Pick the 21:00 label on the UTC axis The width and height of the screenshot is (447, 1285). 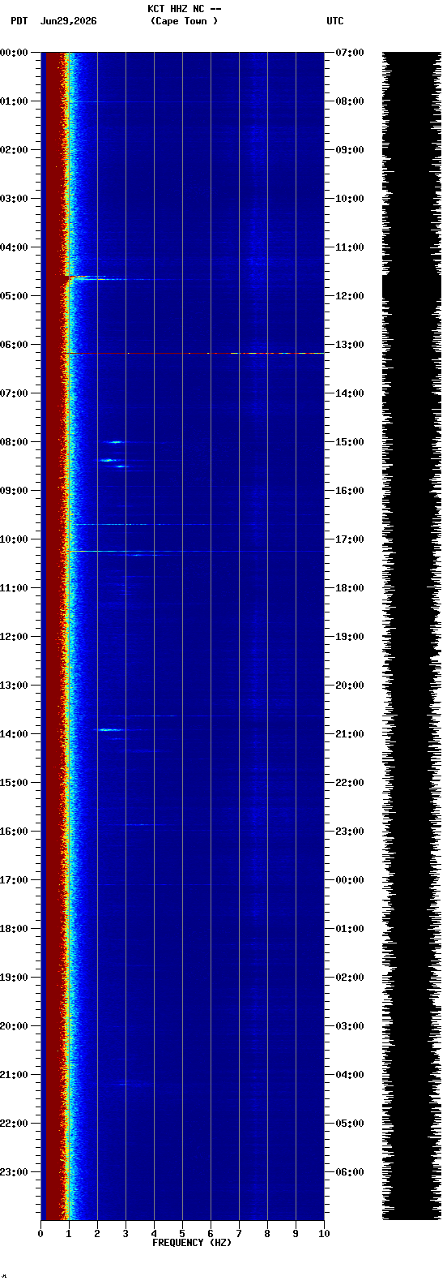[350, 734]
